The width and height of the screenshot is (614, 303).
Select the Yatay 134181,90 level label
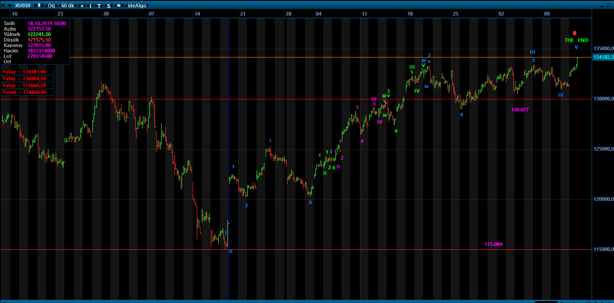25,72
